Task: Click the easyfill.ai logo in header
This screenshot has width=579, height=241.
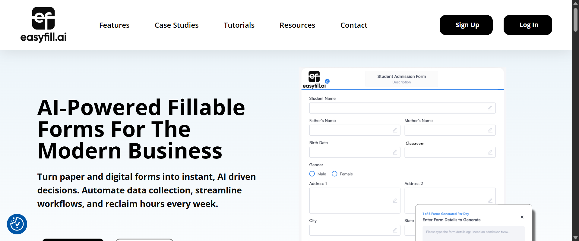Action: point(43,25)
